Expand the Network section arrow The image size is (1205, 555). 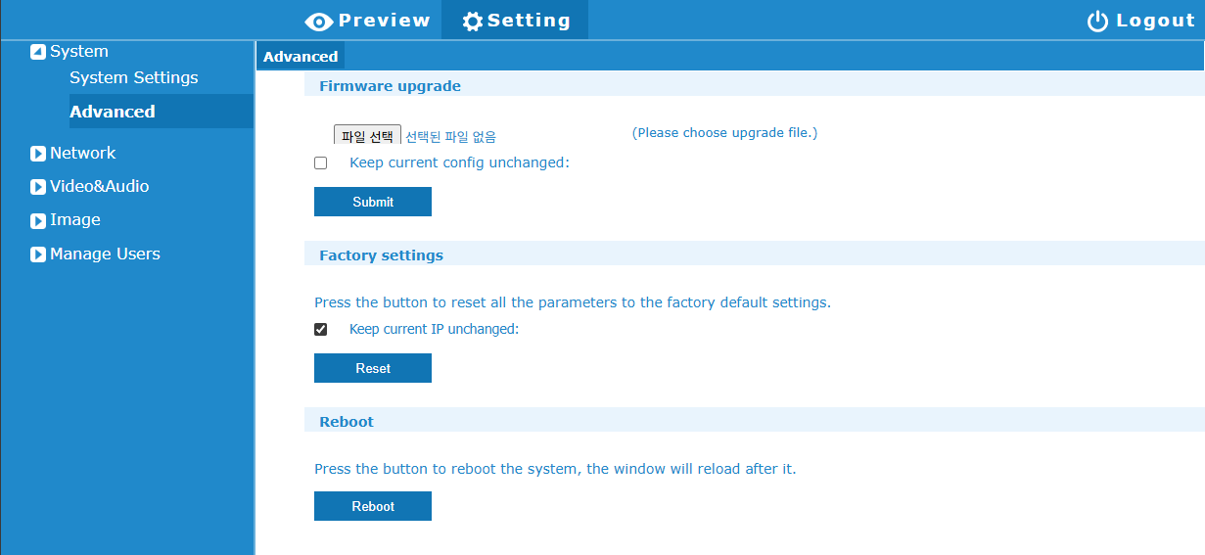(38, 154)
